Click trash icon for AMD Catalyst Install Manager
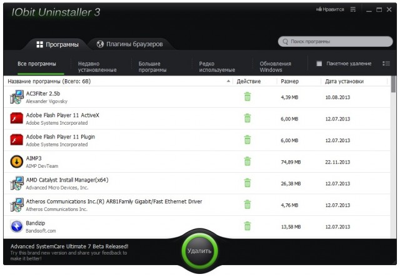This screenshot has height=277, width=400. click(x=247, y=183)
